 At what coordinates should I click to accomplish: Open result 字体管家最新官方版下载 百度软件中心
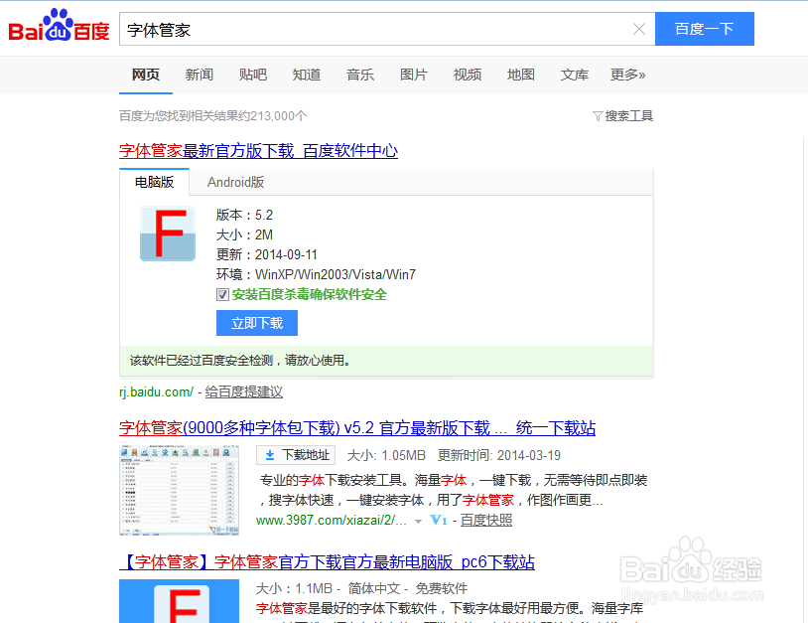(258, 151)
